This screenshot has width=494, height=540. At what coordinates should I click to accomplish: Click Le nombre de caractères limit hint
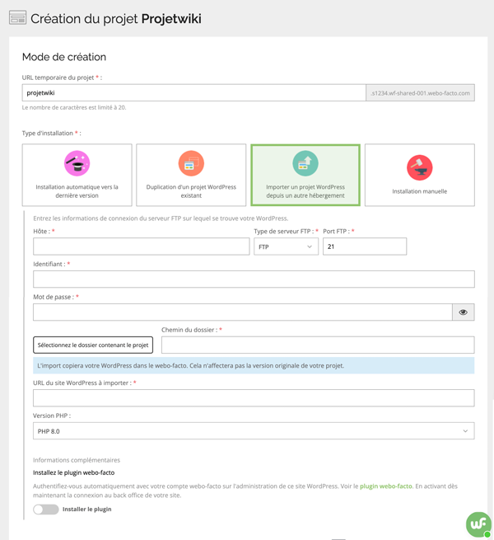tap(74, 107)
